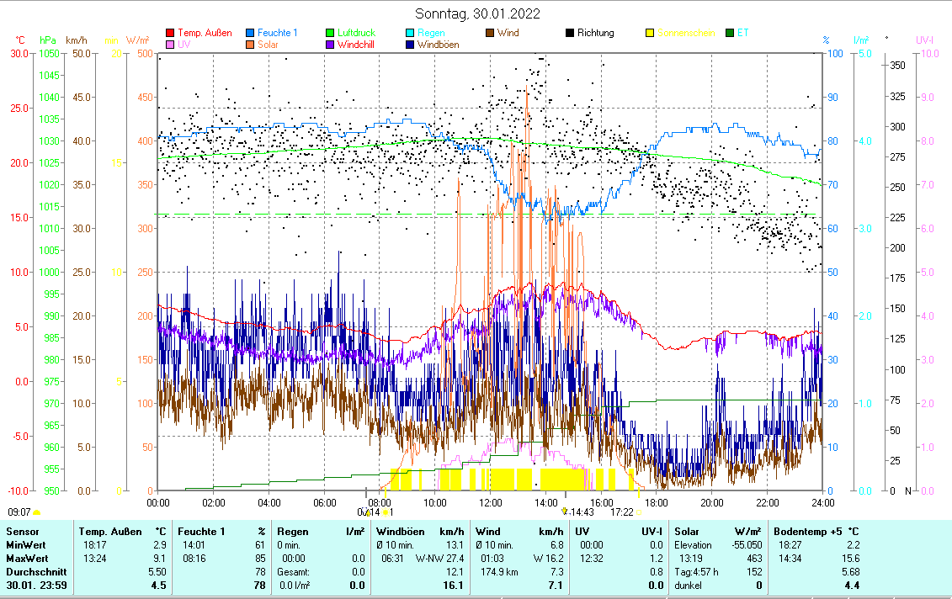Screen dimensions: 952x599
Task: Click the chart title Sonntag, 30.01.2022
Action: pyautogui.click(x=477, y=13)
